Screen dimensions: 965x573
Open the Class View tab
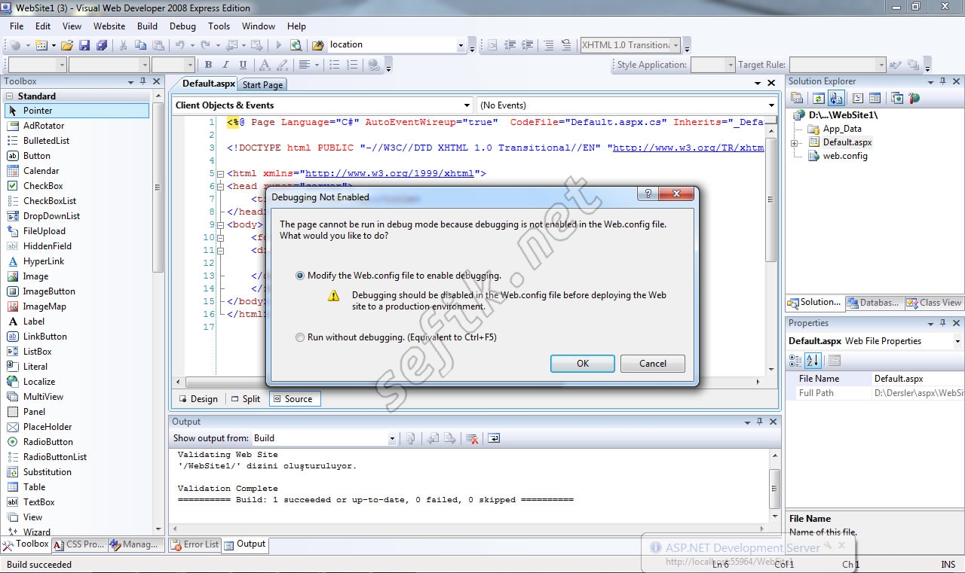click(934, 303)
